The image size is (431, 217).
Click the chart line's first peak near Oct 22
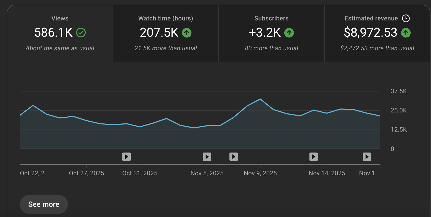pyautogui.click(x=33, y=105)
